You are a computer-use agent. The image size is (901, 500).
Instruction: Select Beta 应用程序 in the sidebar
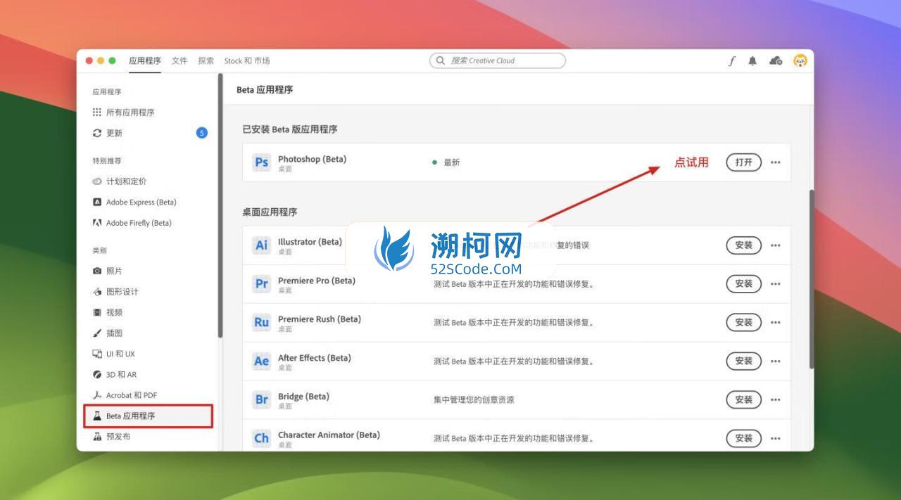click(148, 416)
